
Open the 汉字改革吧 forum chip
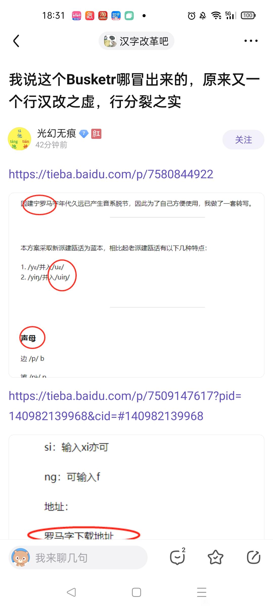click(x=136, y=41)
